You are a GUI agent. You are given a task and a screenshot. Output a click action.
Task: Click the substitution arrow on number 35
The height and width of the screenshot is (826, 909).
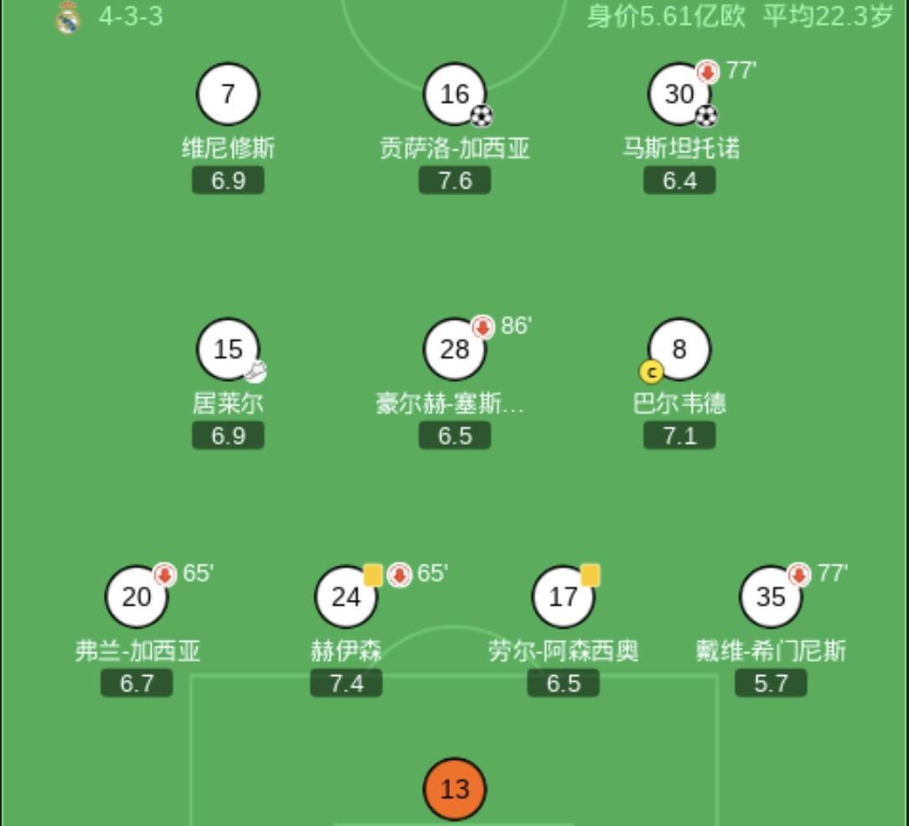(x=798, y=575)
